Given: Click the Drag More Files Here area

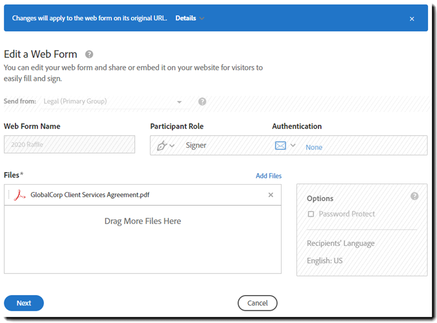Looking at the screenshot, I should pyautogui.click(x=143, y=221).
